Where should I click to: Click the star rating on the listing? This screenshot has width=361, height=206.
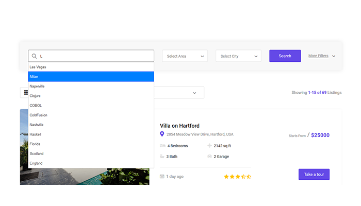coord(237,177)
